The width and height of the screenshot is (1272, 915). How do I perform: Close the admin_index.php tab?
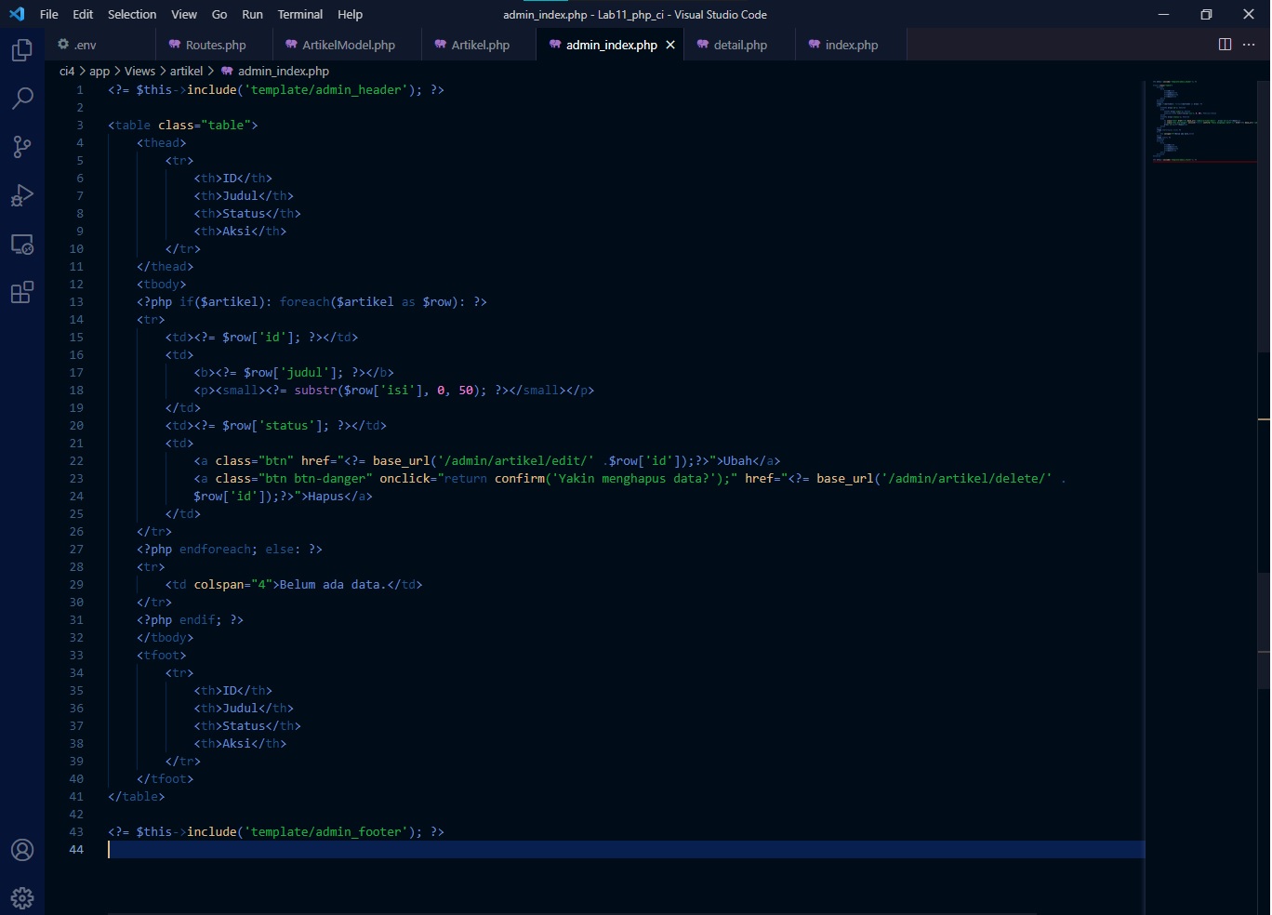(x=670, y=44)
